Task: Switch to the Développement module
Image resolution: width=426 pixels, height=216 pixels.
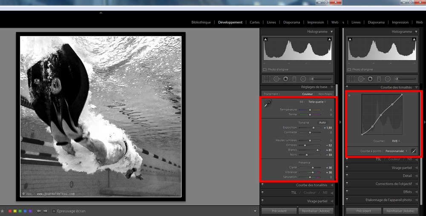Action: tap(230, 22)
